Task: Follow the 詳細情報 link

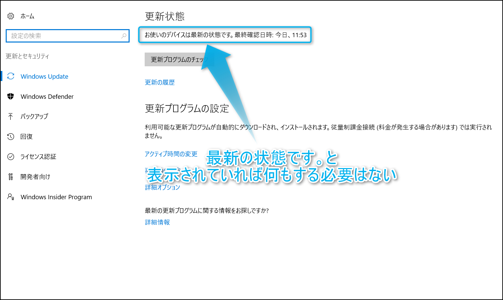Action: [157, 222]
